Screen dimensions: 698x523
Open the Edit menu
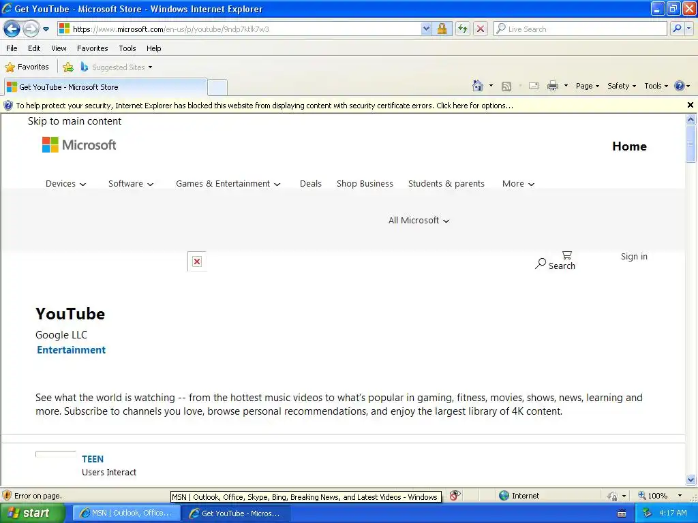pos(34,48)
